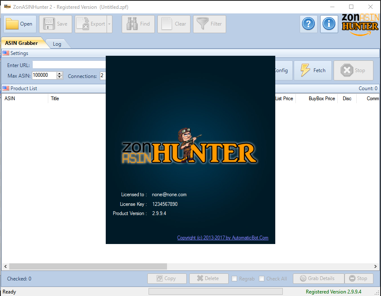Viewport: 381px width, 296px height.
Task: Click the Count: 0 label
Action: click(x=368, y=88)
